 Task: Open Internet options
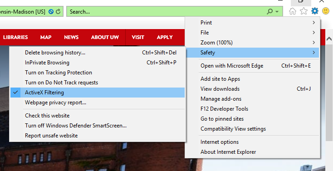(x=253, y=142)
